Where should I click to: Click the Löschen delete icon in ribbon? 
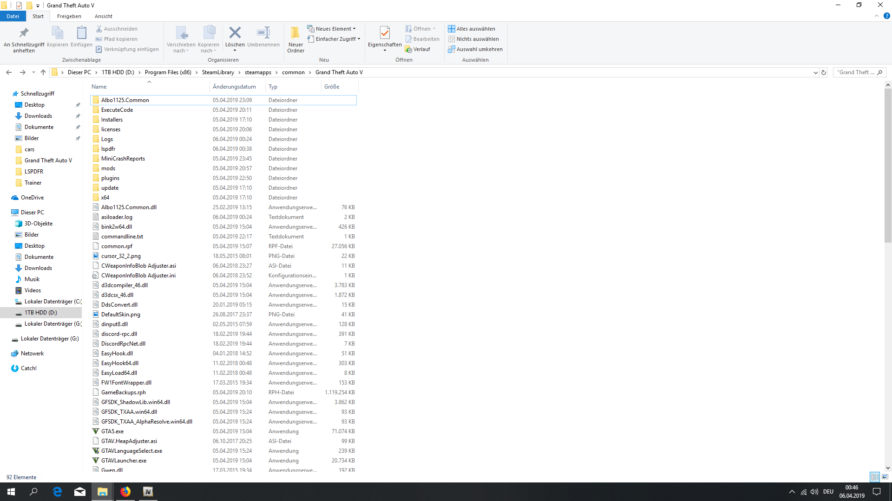[235, 33]
